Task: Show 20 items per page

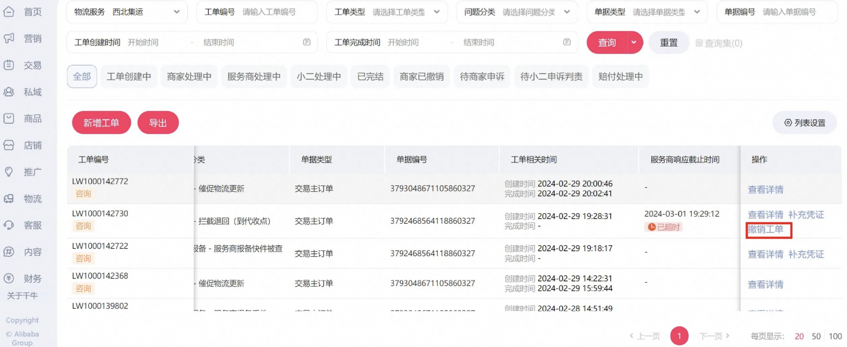Action: click(799, 336)
